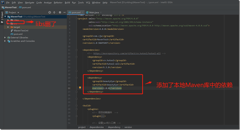Expand External Libraries node

click(5, 37)
